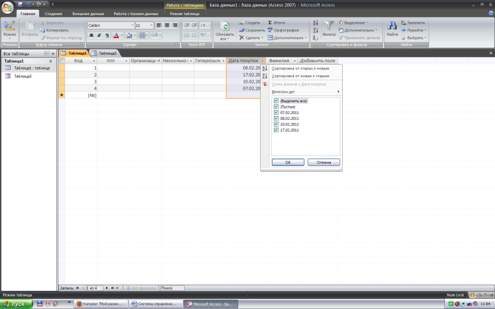
Task: Align text left in ribbon
Action: [159, 25]
